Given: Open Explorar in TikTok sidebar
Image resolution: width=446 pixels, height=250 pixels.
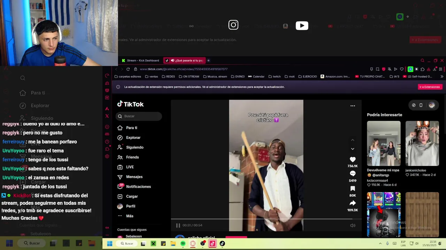Looking at the screenshot, I should 129,137.
